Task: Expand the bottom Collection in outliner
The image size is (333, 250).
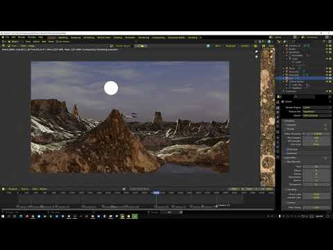Action: pyautogui.click(x=284, y=92)
